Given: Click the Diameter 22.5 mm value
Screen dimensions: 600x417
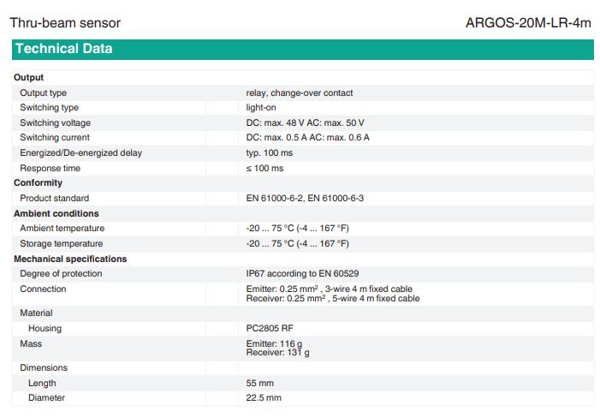Looking at the screenshot, I should 264,398.
